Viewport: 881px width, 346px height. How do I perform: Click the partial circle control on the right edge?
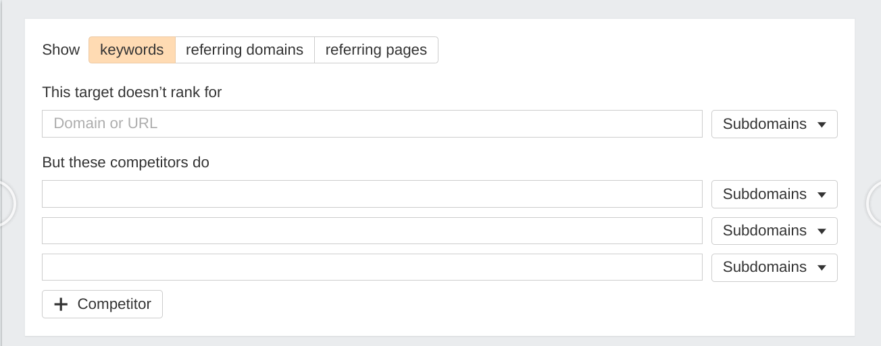(874, 203)
